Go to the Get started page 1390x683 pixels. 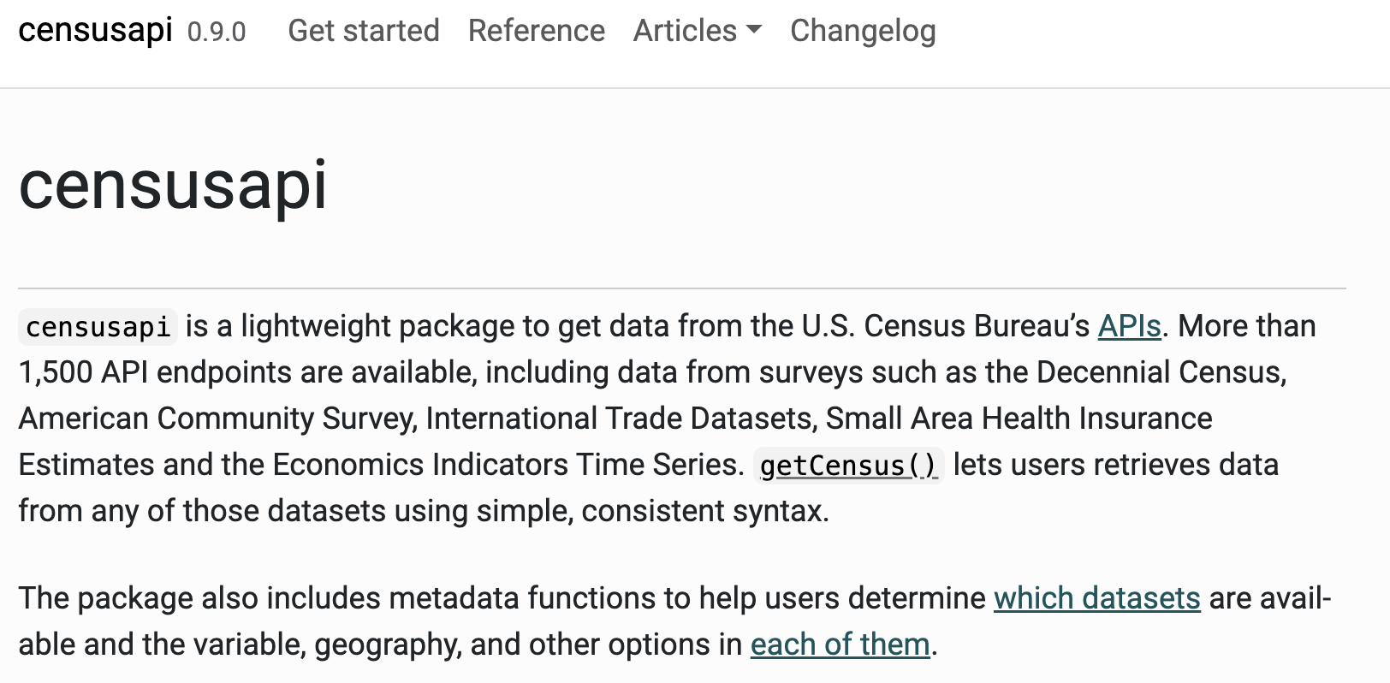(x=364, y=31)
